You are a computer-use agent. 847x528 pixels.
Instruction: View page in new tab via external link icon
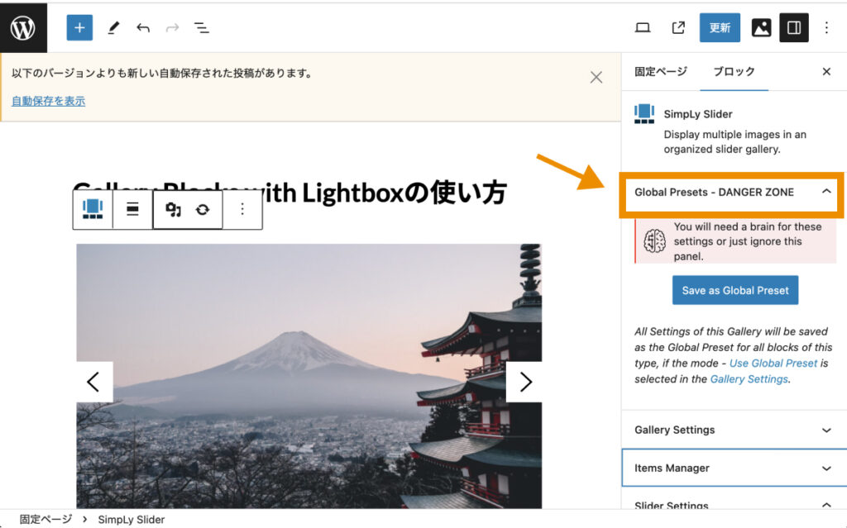[x=677, y=27]
